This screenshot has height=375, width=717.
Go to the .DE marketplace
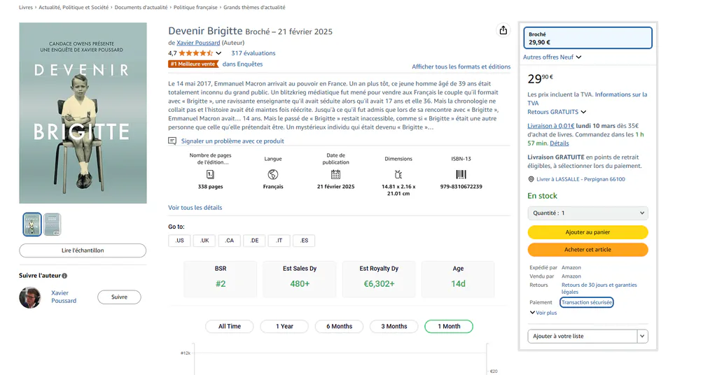pos(254,241)
